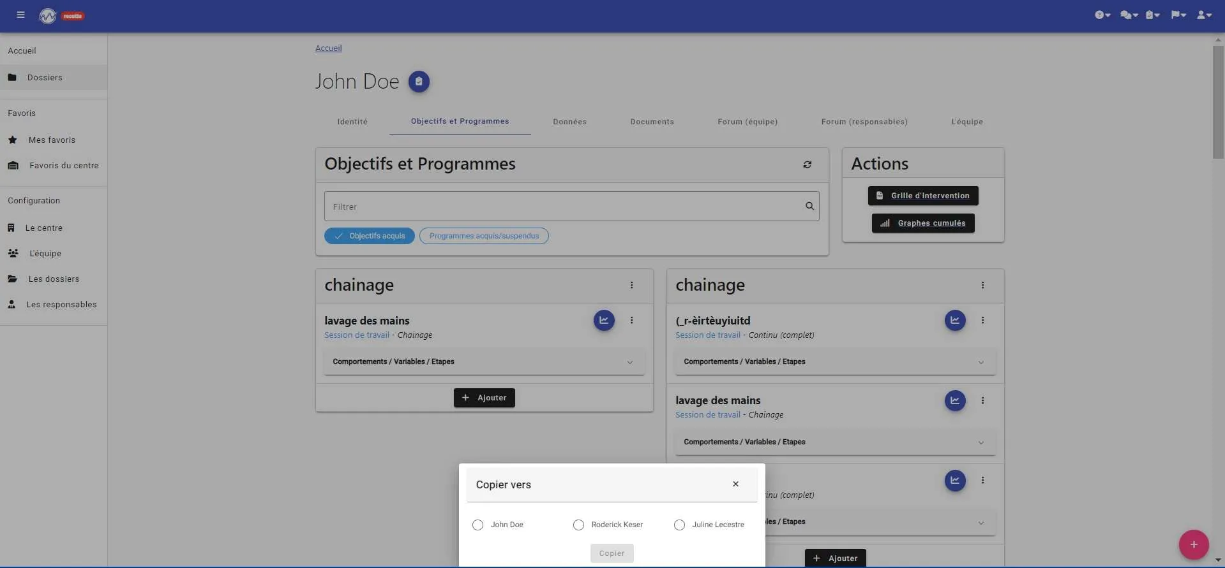The image size is (1225, 568).
Task: Open the three-dot menu for (_r-èirtèuyiuitd
Action: click(x=982, y=320)
